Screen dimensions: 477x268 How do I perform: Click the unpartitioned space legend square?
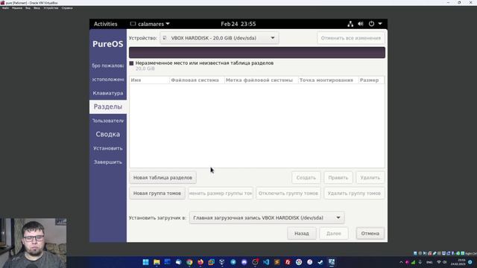coord(131,63)
